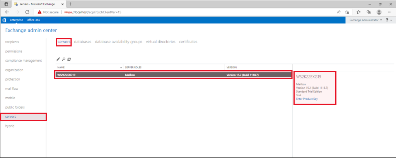Open the certificates tab

[188, 42]
